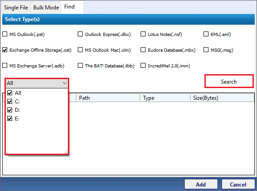Enable the EML(.eml) checkbox
257x191 pixels.
(206, 34)
